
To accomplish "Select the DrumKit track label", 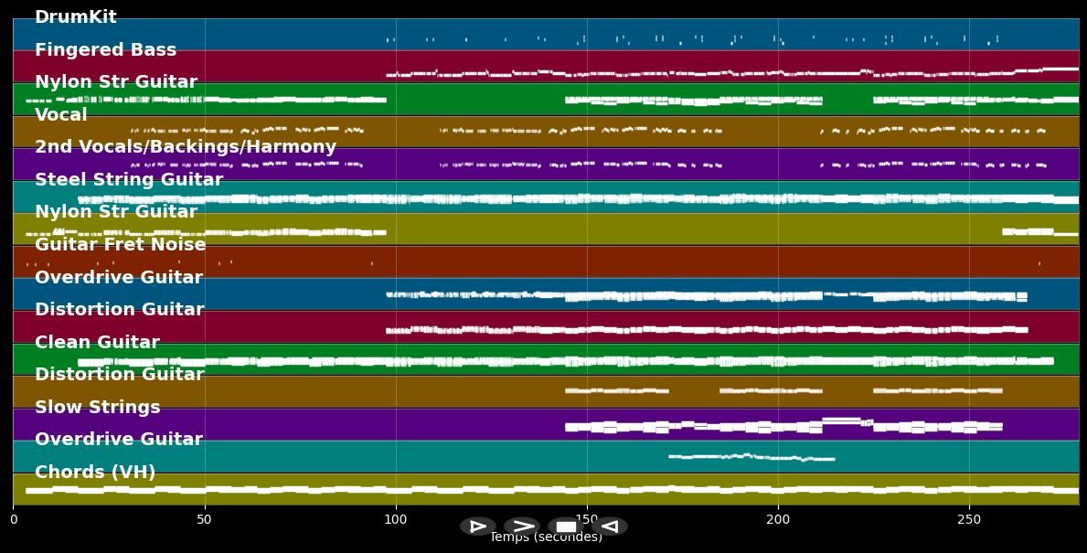I will coord(76,17).
